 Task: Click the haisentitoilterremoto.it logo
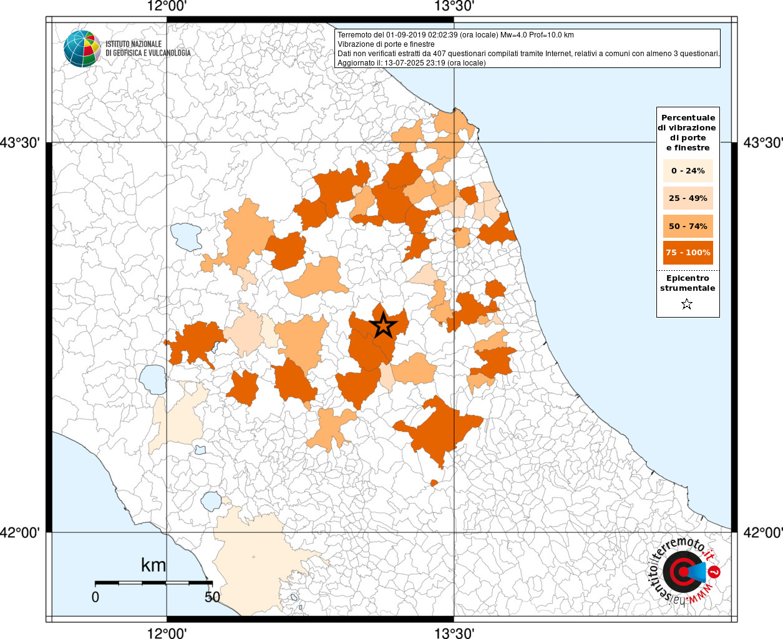pos(683,572)
